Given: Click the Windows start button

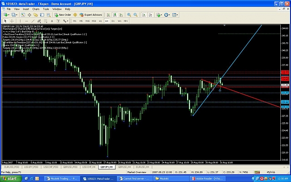Looking at the screenshot, I should click(x=11, y=178).
